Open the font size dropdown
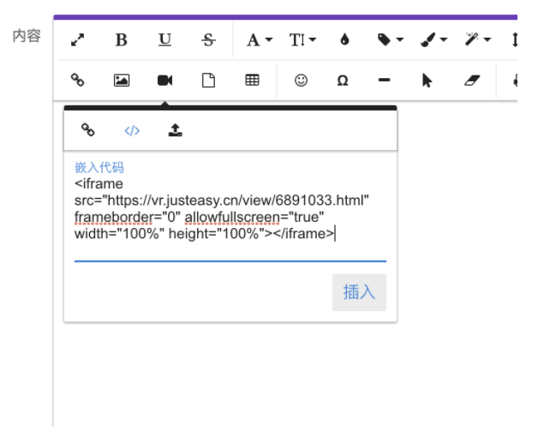Viewport: 556px width, 431px height. point(302,39)
